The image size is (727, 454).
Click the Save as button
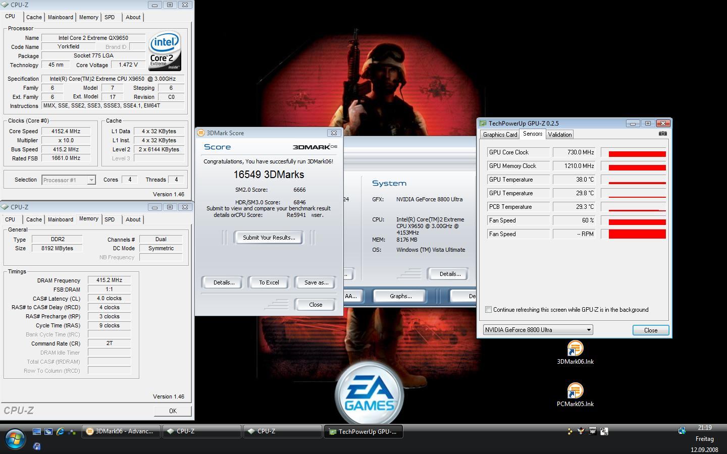pyautogui.click(x=316, y=282)
